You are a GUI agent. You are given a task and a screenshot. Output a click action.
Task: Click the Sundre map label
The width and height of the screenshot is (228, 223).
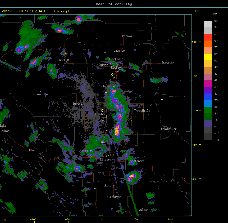click(x=77, y=104)
